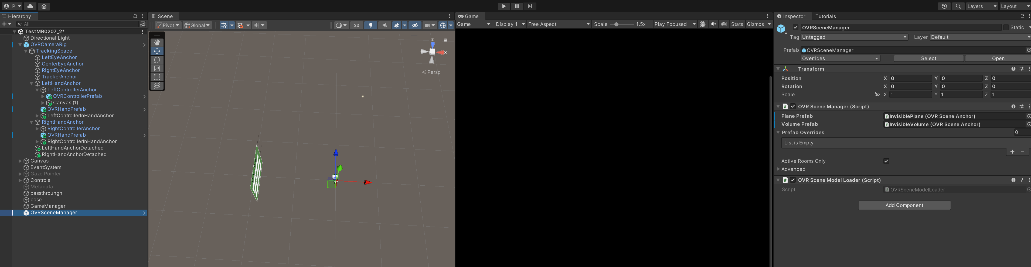Open Undo History icon

point(944,6)
